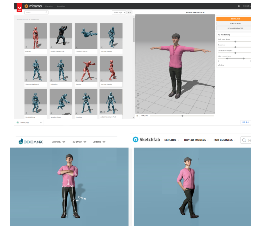The image size is (261, 232).
Task: Expand the 3dmax.png download chevron
Action: (x=41, y=122)
